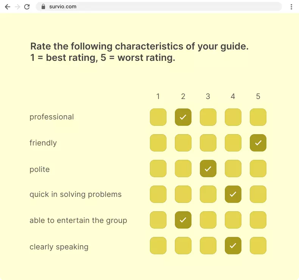Reload the page with refresh icon
299x280 pixels.
click(x=27, y=6)
